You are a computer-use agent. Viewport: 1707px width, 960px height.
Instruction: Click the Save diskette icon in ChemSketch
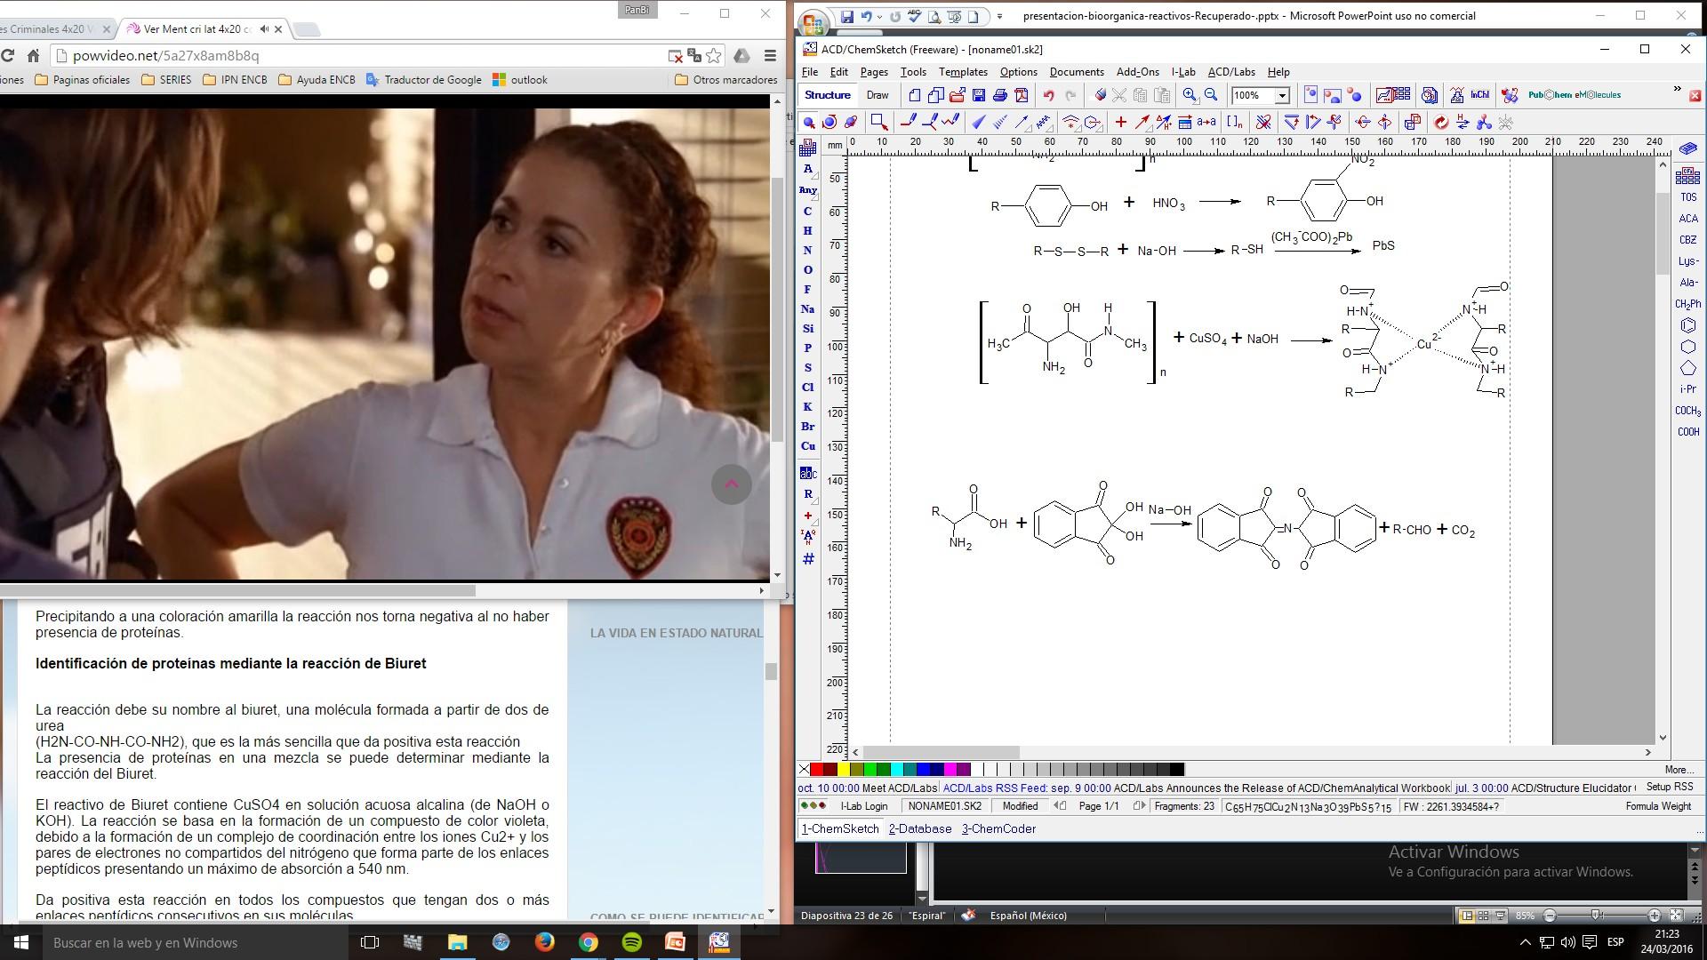(x=978, y=95)
